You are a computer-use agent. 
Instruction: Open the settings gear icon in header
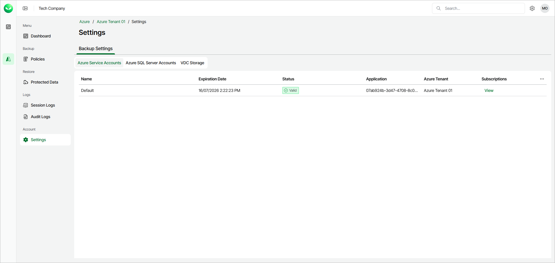(532, 8)
